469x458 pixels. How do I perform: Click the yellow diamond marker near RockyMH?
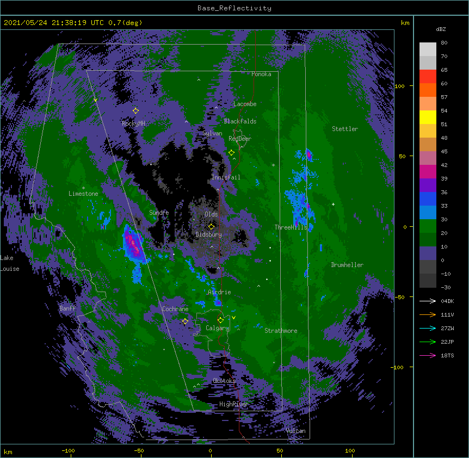coord(136,111)
